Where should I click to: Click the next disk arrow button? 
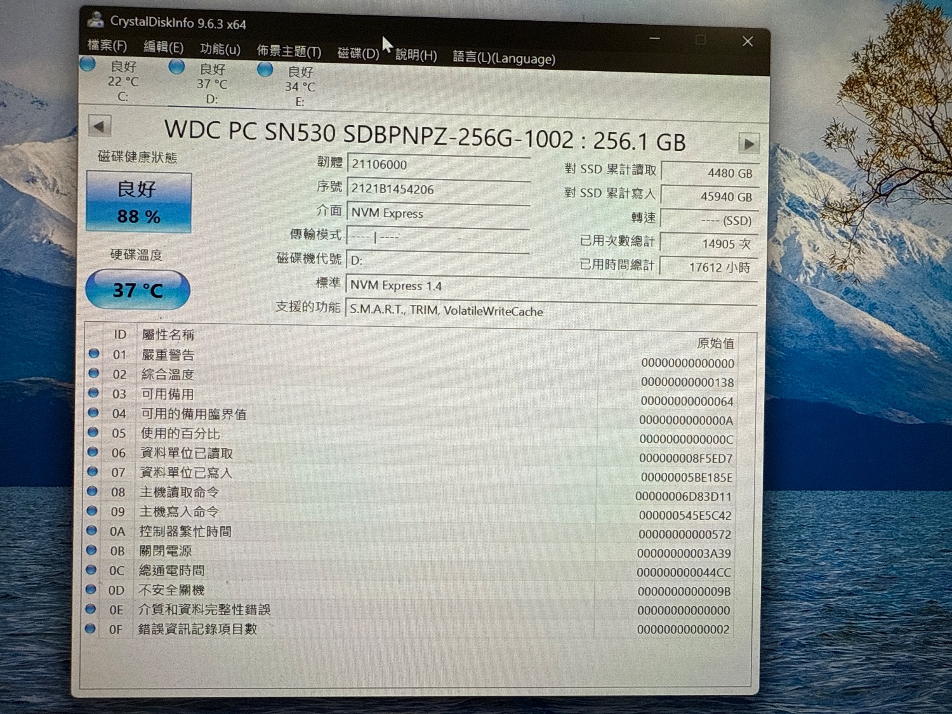[749, 143]
